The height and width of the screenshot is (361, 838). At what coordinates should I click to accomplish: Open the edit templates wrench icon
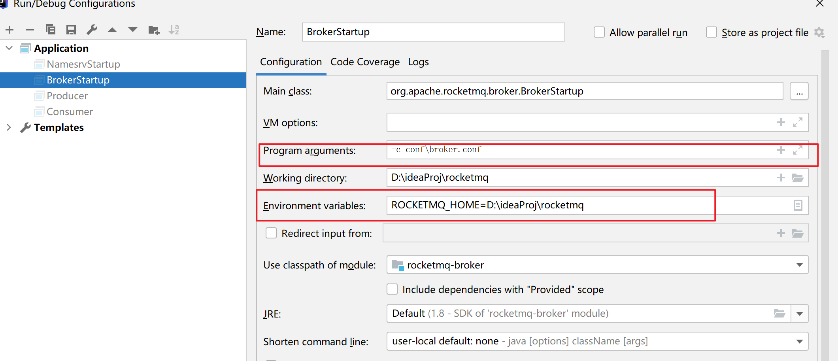click(92, 30)
